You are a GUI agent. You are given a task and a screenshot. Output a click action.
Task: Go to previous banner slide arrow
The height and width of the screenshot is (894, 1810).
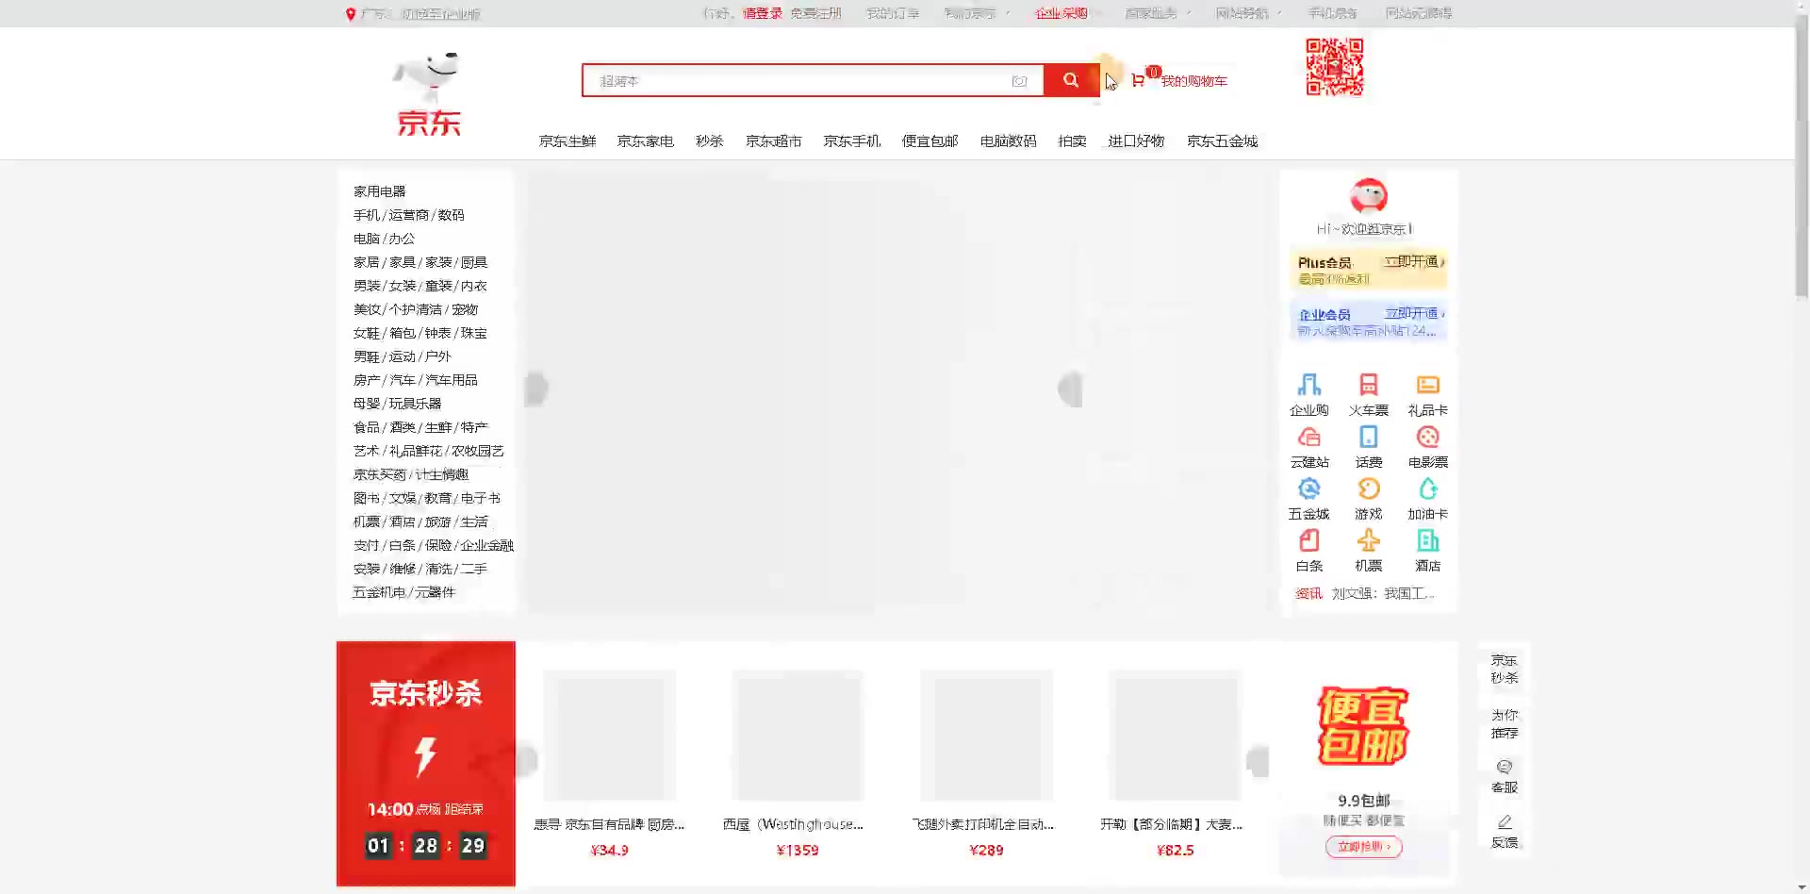537,389
